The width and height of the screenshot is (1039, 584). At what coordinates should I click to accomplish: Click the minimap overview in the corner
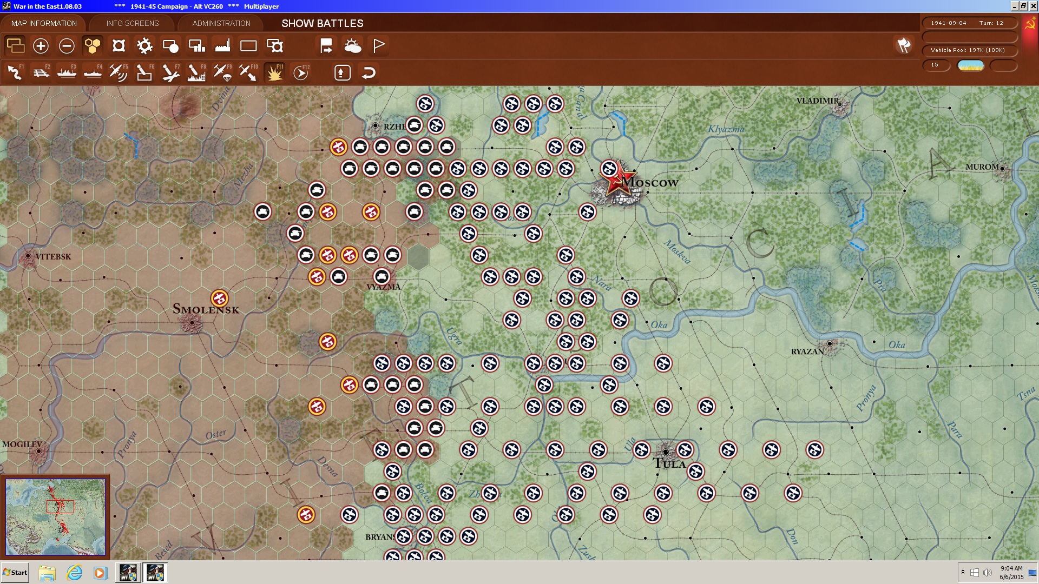[56, 517]
